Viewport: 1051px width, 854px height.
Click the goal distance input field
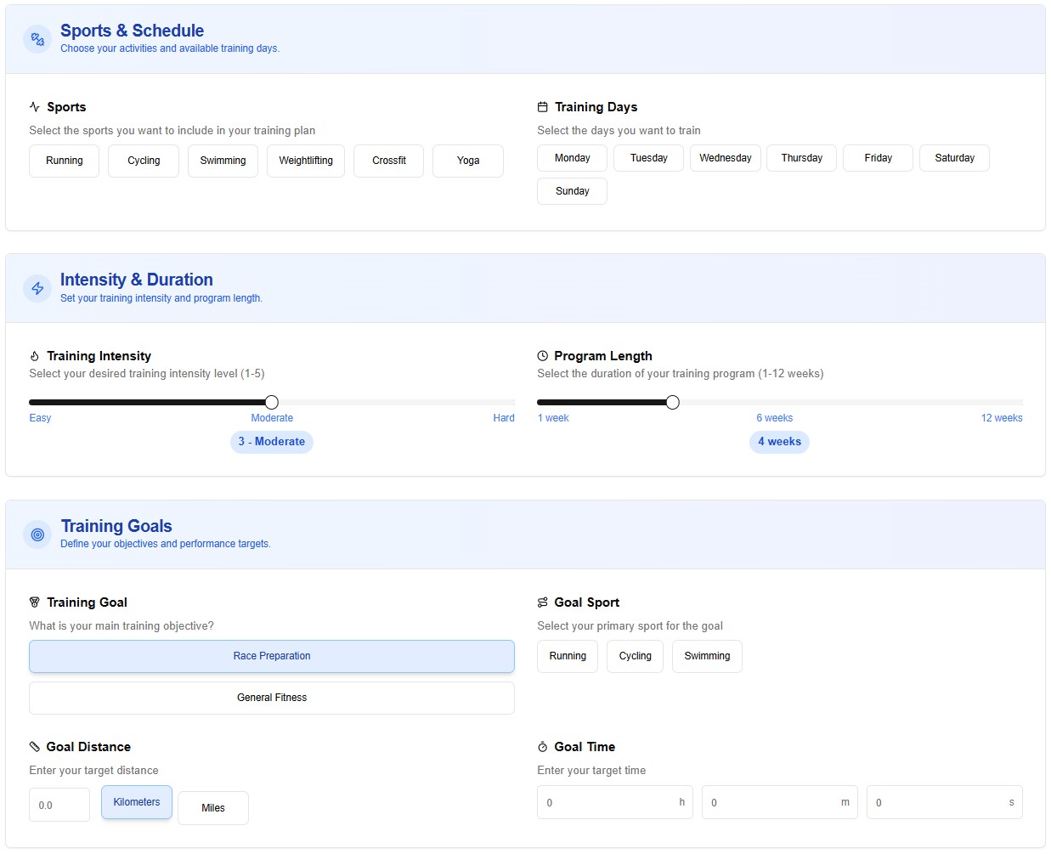[x=59, y=806]
